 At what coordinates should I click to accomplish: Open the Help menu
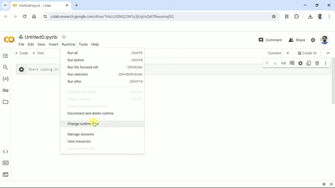pos(95,44)
